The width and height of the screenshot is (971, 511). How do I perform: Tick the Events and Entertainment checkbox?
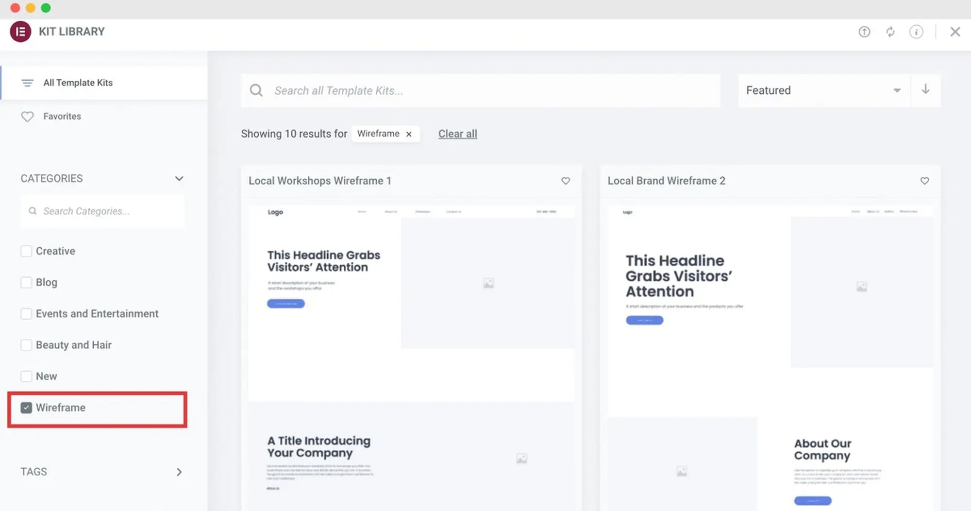[26, 314]
